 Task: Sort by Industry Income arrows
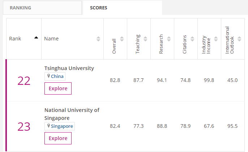(x=216, y=39)
